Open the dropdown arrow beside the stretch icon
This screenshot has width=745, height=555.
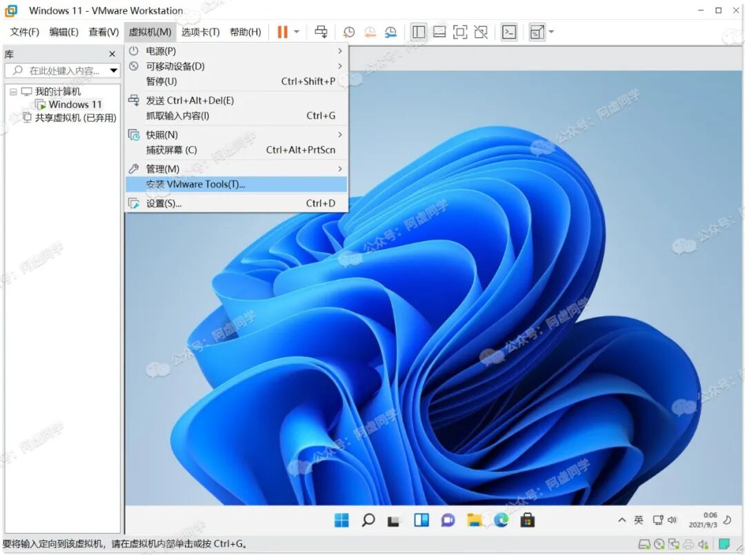pos(551,32)
